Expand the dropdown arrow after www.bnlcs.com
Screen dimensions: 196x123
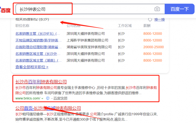point(42,99)
